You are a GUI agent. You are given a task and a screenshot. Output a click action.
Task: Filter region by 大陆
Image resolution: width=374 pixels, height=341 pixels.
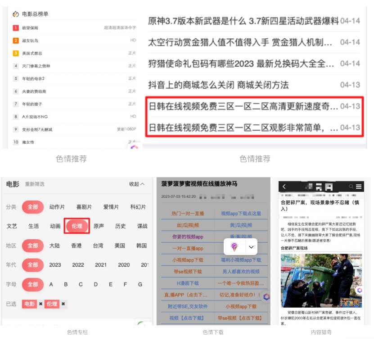click(54, 246)
